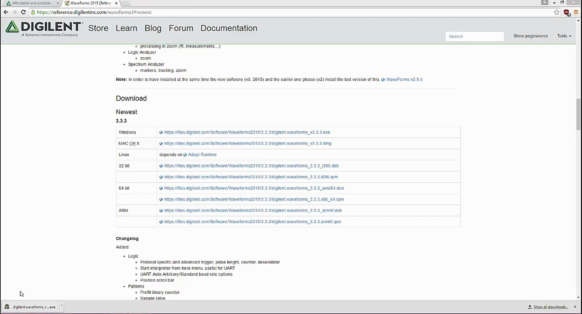The image size is (582, 314).
Task: Click the page vertical scrollbar thumb
Action: [578, 114]
